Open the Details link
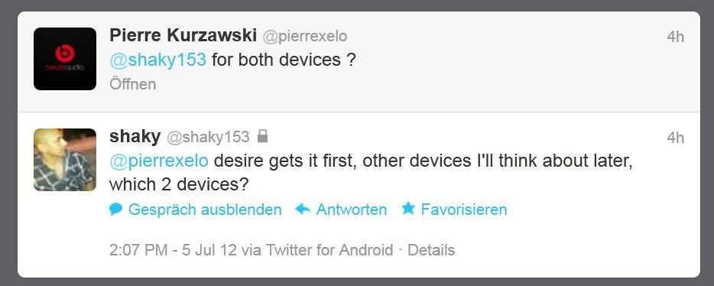 coord(431,250)
